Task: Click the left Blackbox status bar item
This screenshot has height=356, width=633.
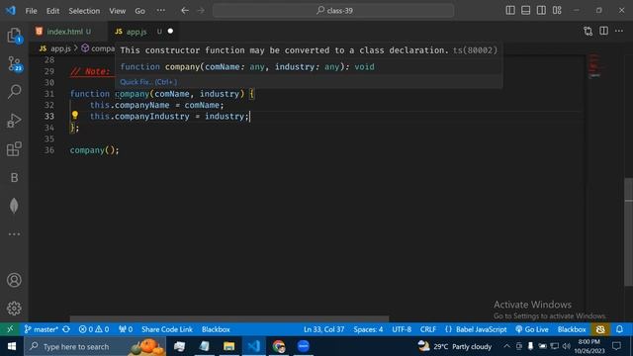Action: pyautogui.click(x=216, y=329)
